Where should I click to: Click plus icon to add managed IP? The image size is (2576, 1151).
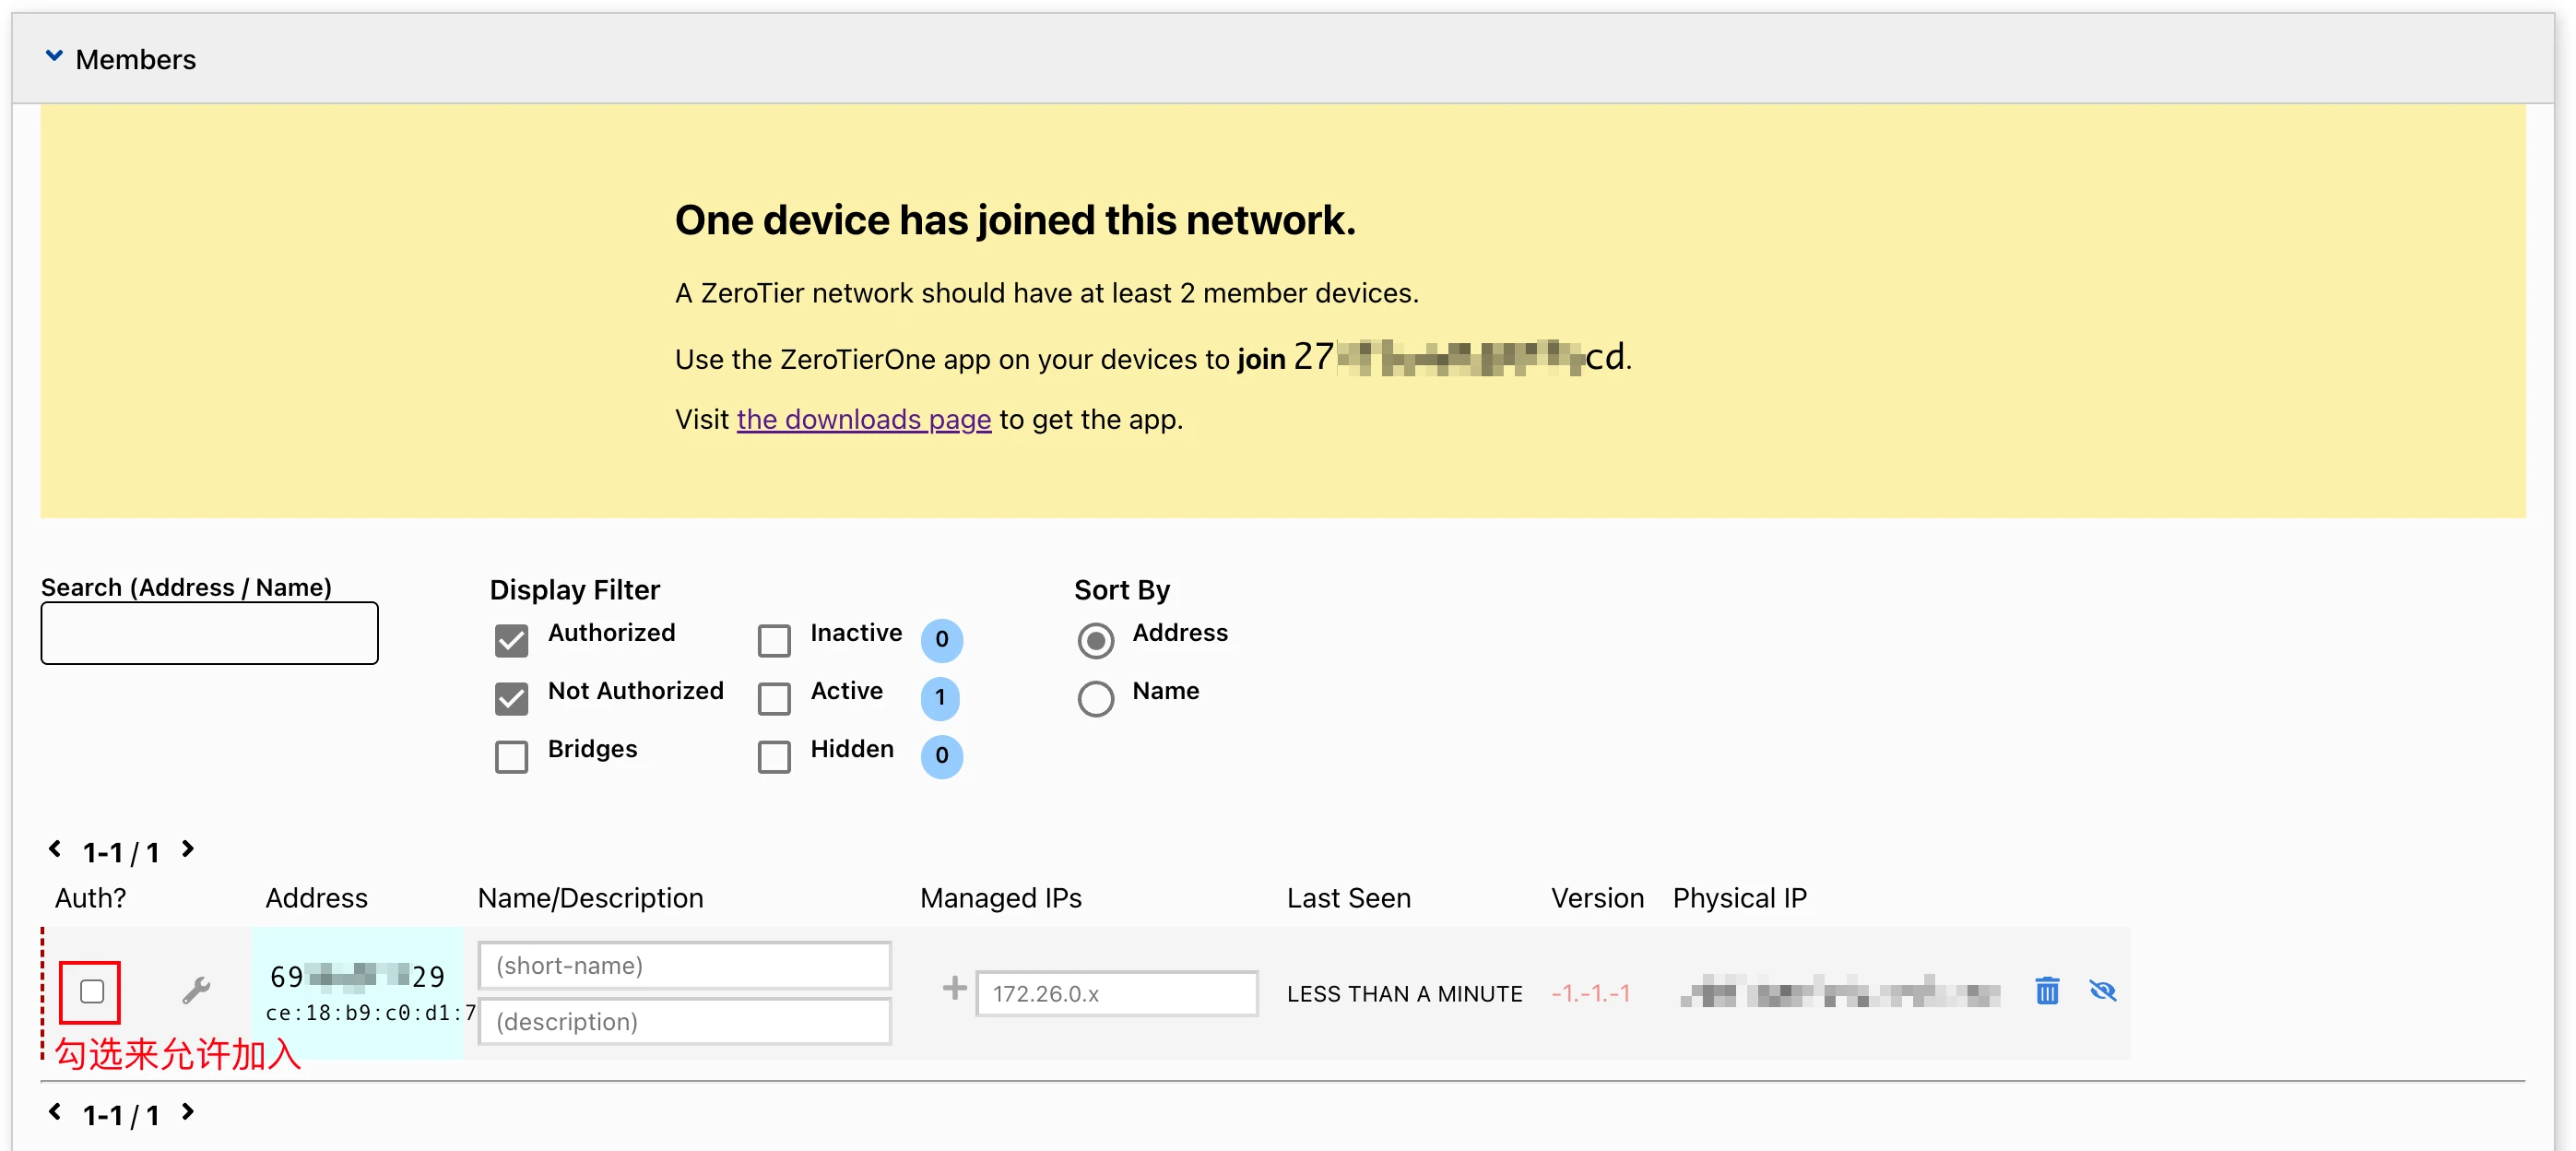coord(954,988)
